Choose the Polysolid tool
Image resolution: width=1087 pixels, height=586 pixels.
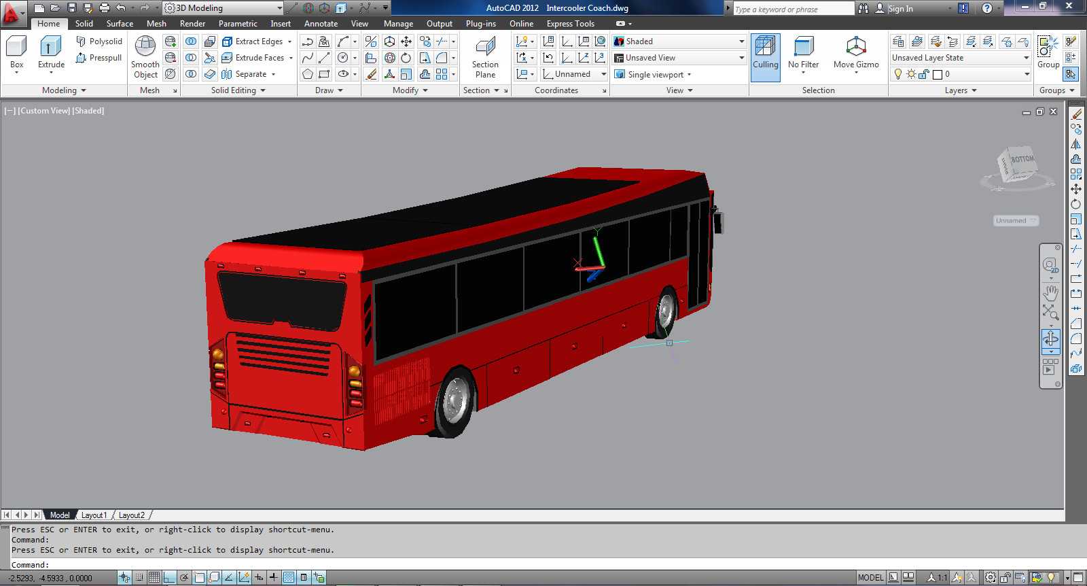(x=99, y=41)
